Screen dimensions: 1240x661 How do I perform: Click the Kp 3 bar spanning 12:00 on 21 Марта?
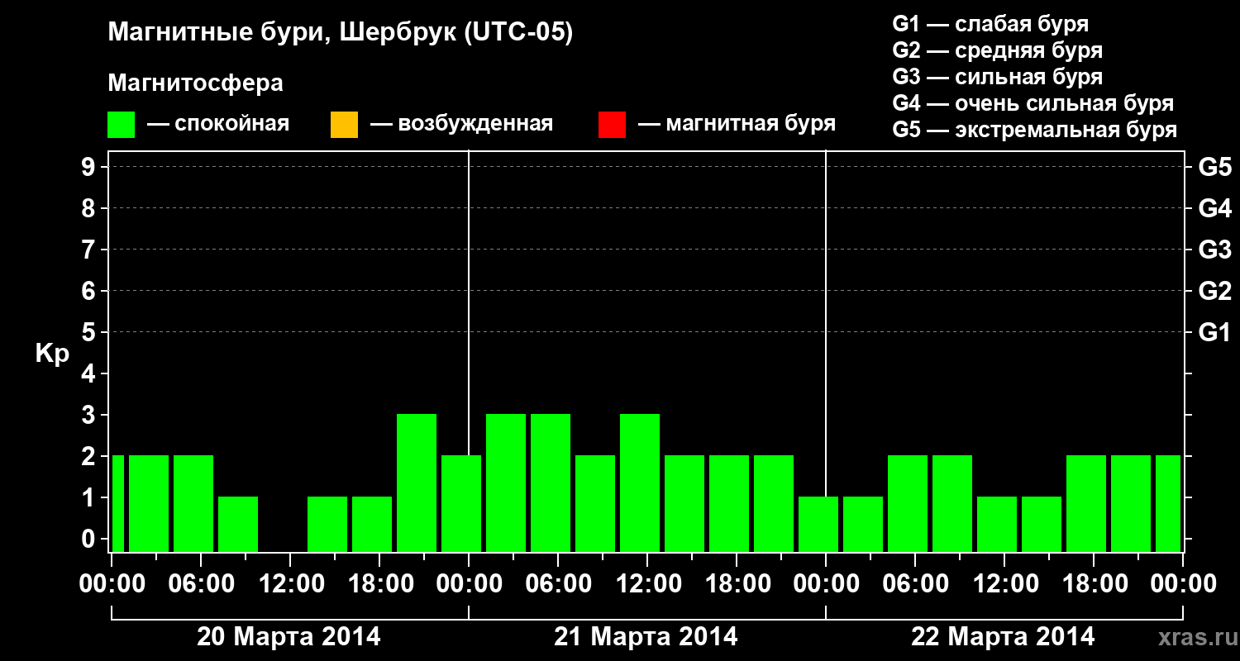[x=640, y=483]
